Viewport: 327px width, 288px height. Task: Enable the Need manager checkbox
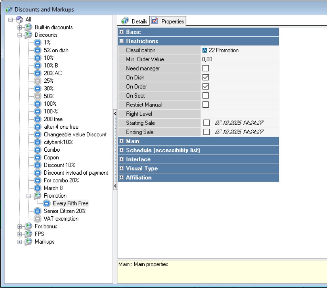[206, 69]
